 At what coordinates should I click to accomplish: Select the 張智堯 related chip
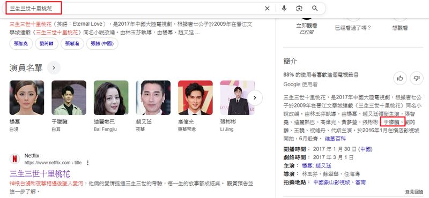(x=21, y=44)
